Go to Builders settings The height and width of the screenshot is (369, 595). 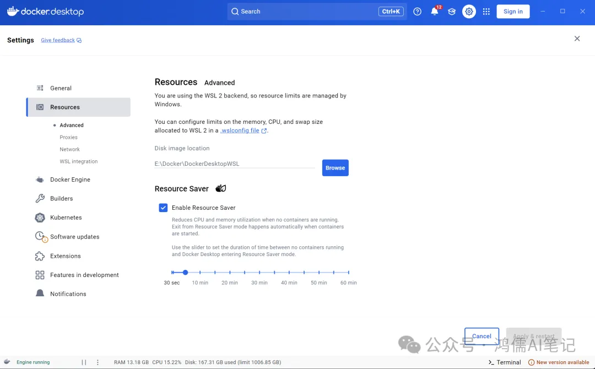[79, 198]
